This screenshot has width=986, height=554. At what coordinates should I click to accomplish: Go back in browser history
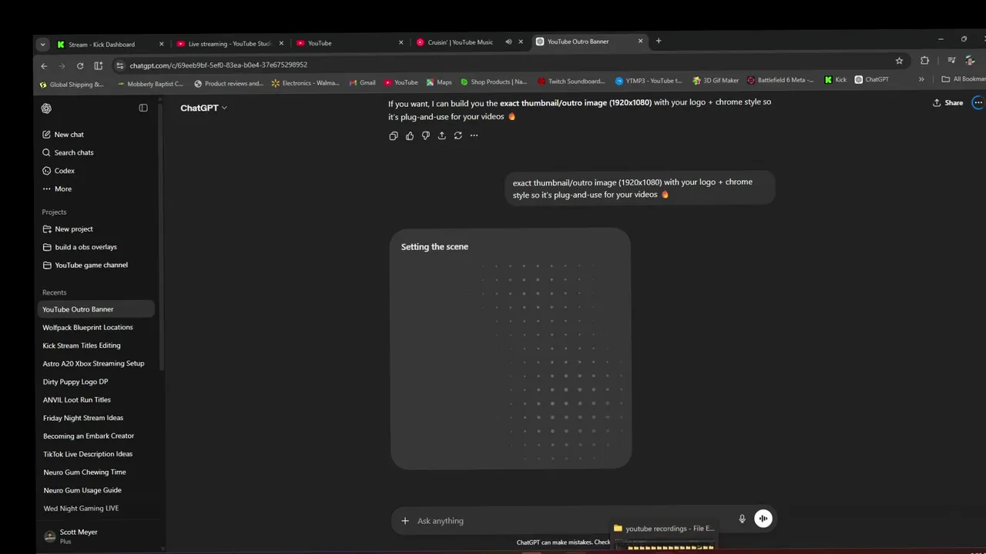pyautogui.click(x=44, y=66)
